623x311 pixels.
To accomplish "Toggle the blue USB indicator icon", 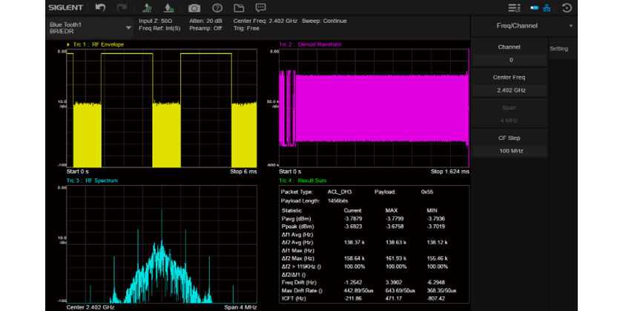I will [534, 8].
